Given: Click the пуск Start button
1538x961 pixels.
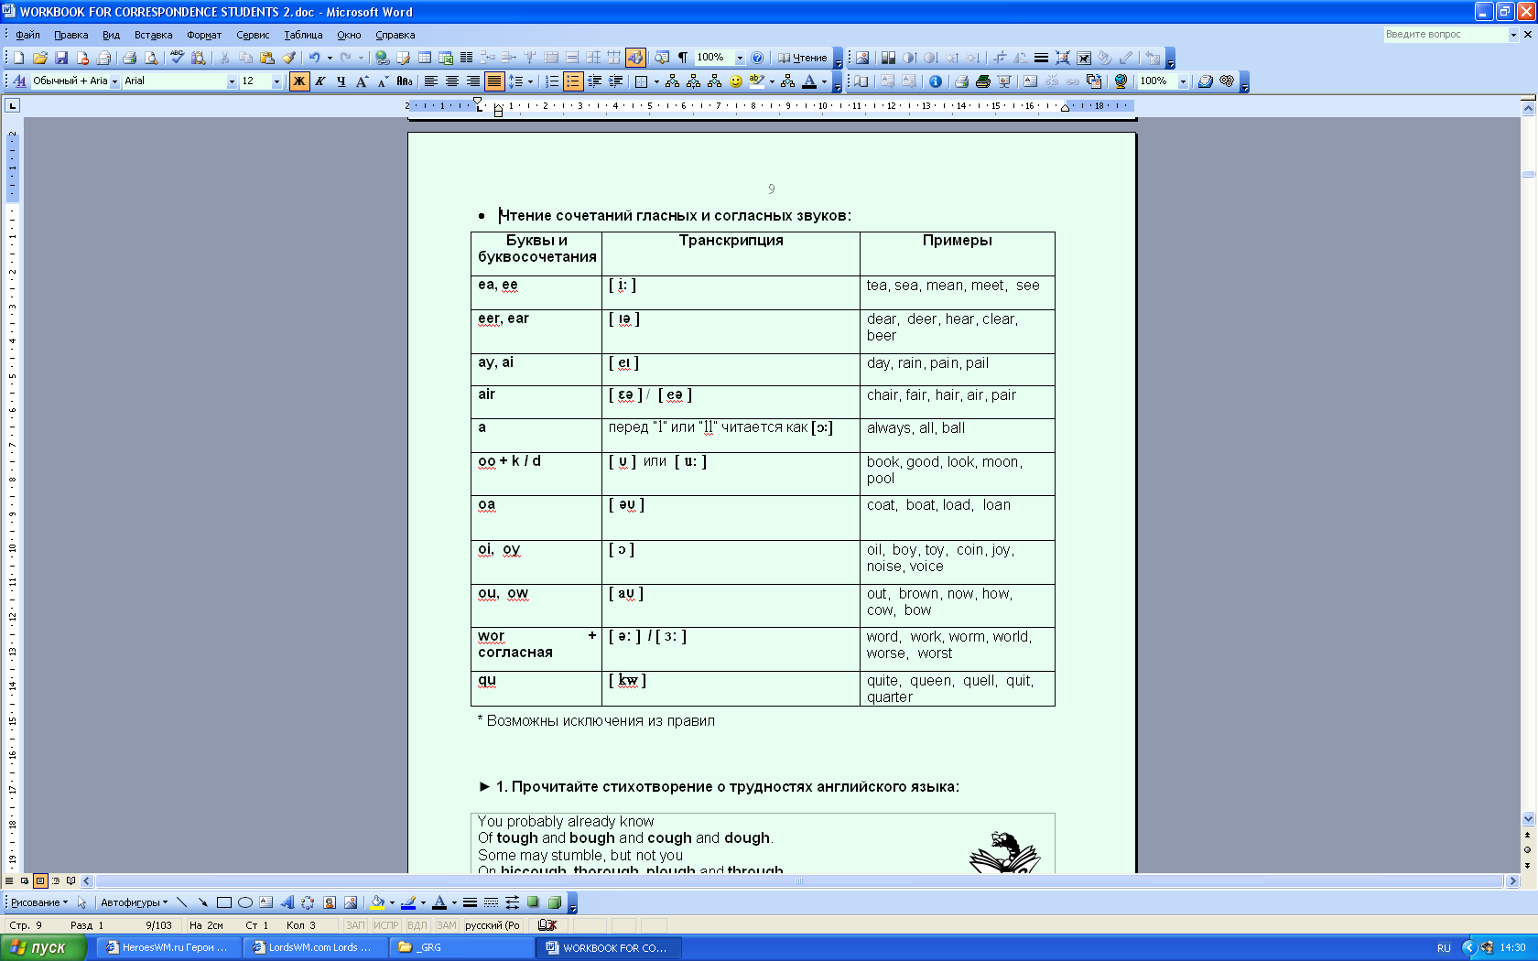Looking at the screenshot, I should coord(43,947).
